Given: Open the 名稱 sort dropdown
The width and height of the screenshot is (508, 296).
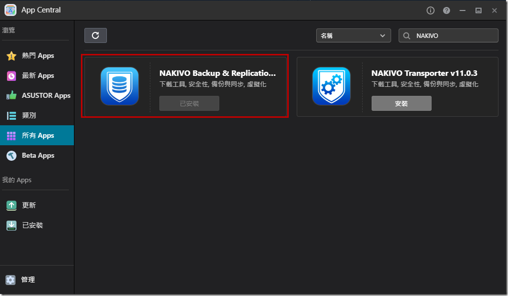Looking at the screenshot, I should click(x=354, y=35).
